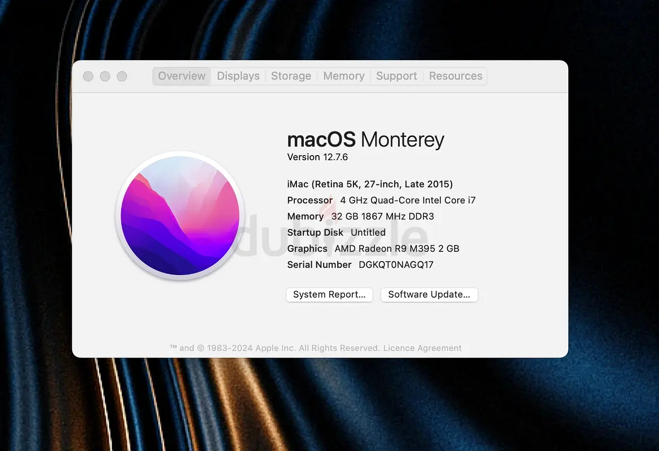Image resolution: width=659 pixels, height=451 pixels.
Task: Click the serial number DGKQT0NAGQ17
Action: (x=396, y=265)
